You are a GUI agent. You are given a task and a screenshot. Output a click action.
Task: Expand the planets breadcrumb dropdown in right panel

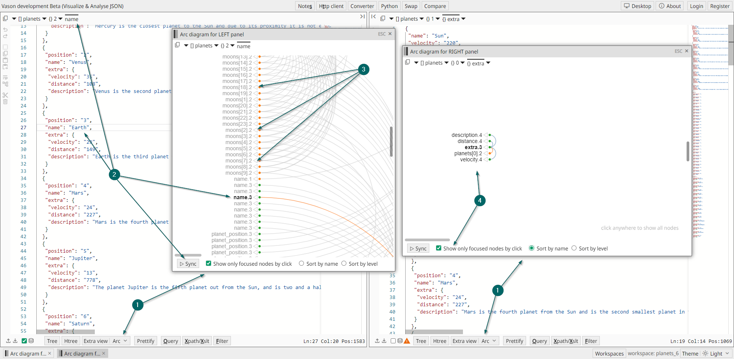(422, 19)
